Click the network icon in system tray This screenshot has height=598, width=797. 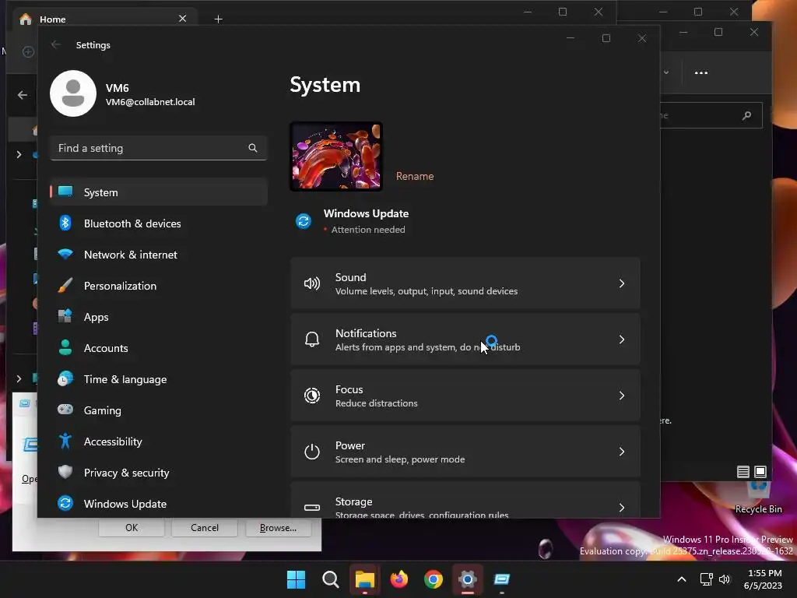pos(706,579)
